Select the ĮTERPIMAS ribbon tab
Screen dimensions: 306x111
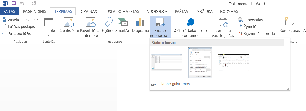pyautogui.click(x=63, y=12)
